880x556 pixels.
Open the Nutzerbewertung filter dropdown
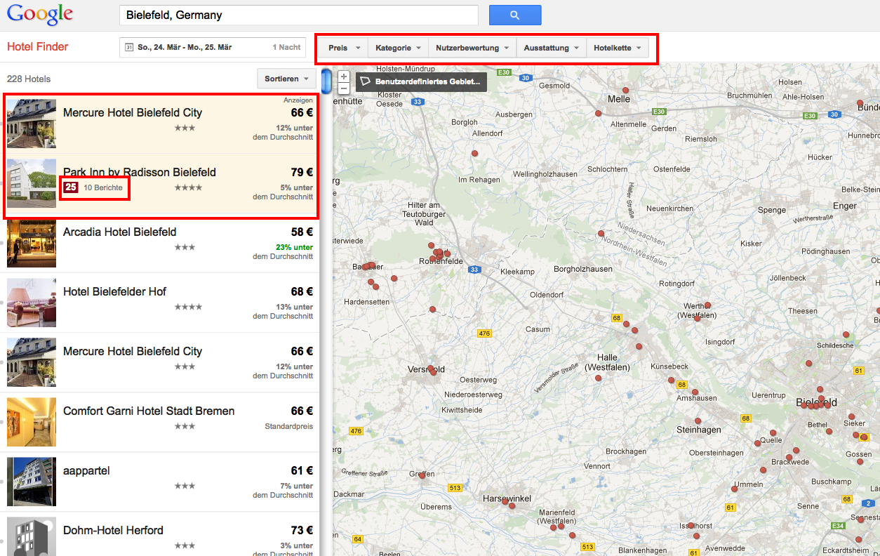(472, 48)
